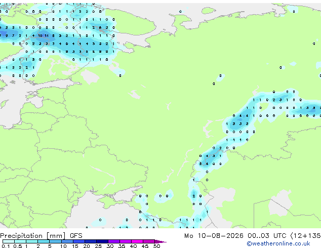321x248 pixels.
Task: Pick the legend swatch between 0.1 and 0.5
Action: (x=9, y=241)
